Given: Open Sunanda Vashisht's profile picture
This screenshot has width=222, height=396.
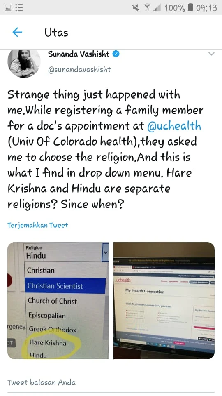Looking at the screenshot, I should (x=24, y=63).
